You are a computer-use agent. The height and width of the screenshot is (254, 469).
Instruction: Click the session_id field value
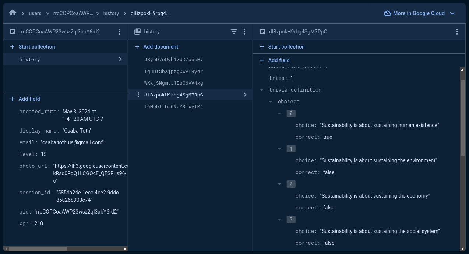click(x=88, y=196)
